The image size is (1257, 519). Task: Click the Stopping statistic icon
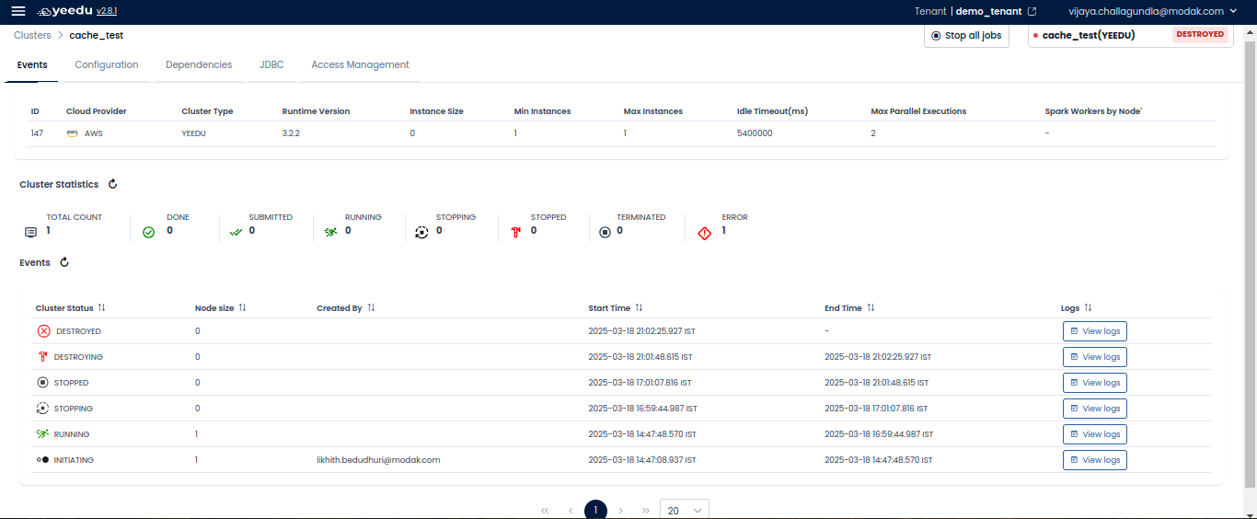click(x=421, y=233)
